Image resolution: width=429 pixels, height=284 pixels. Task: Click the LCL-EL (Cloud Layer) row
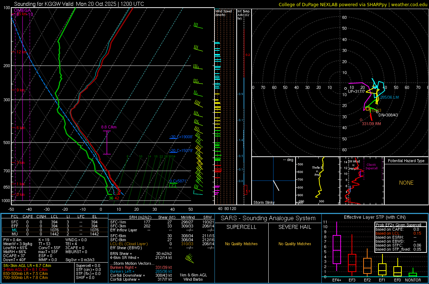(x=162, y=244)
